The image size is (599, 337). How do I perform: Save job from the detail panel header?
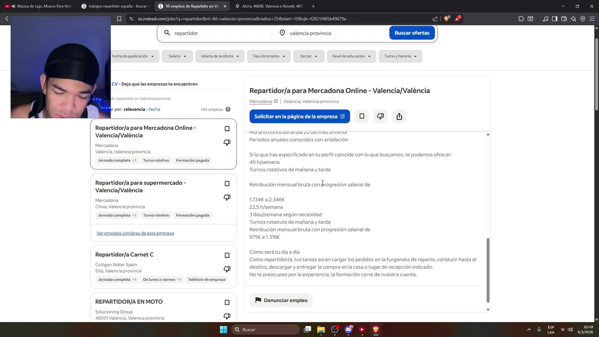(362, 116)
